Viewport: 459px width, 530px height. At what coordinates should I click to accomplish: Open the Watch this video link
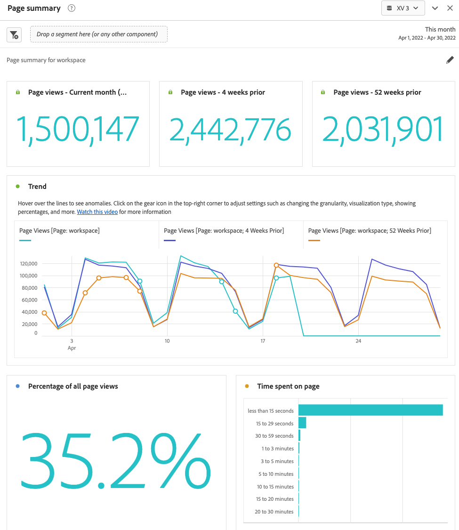coord(97,212)
